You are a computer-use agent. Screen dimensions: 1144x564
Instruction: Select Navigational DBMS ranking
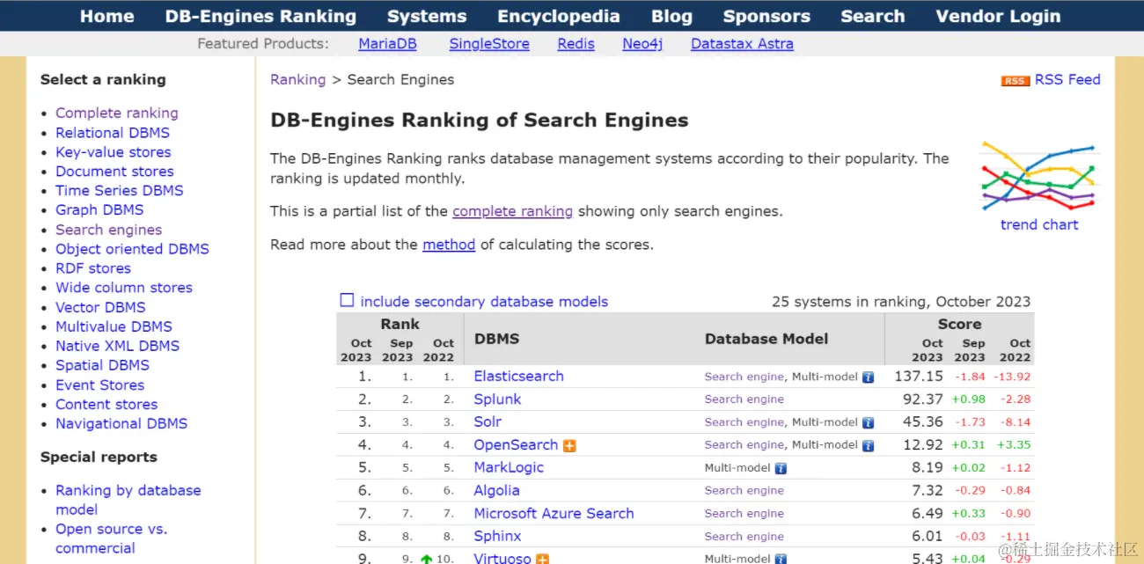pos(121,423)
